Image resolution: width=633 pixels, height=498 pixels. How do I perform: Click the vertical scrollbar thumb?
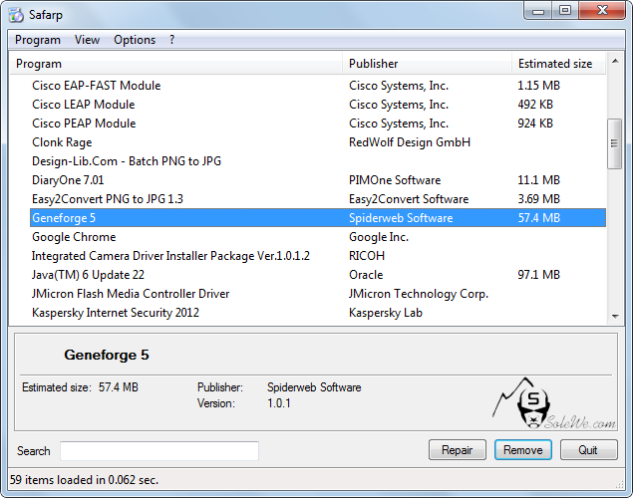(614, 143)
